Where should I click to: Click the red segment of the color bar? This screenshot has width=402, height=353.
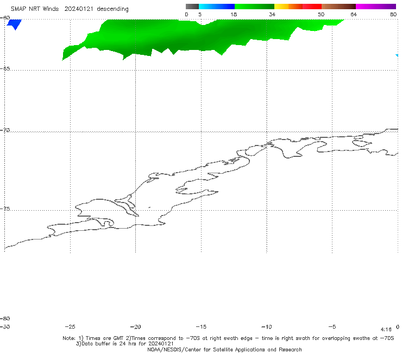pos(312,7)
